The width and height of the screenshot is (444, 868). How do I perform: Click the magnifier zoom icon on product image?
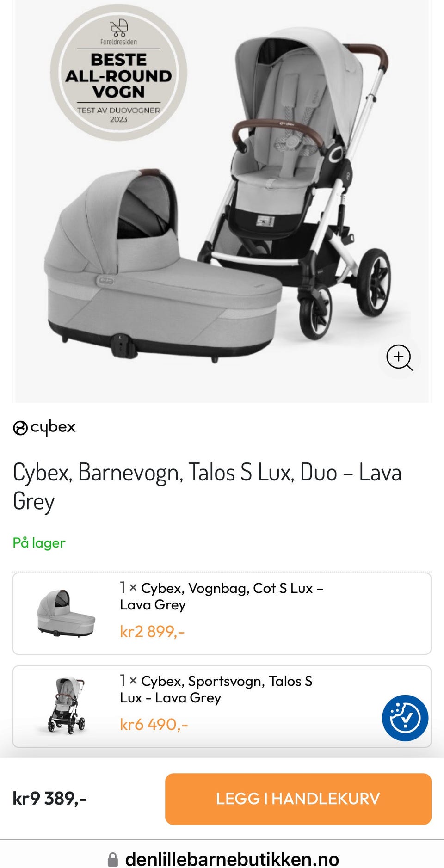(x=399, y=357)
